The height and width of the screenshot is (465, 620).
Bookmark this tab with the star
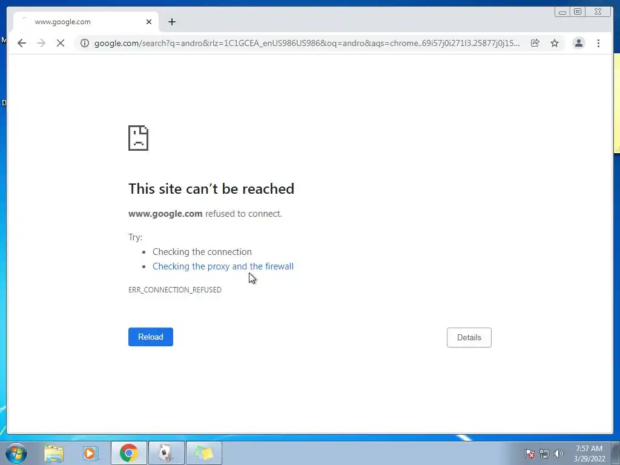[x=555, y=43]
